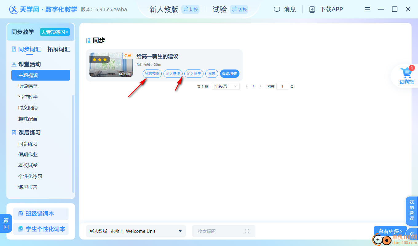This screenshot has width=418, height=246.
Task: Collapse panel with double-chevron icon
Action: coord(412,234)
